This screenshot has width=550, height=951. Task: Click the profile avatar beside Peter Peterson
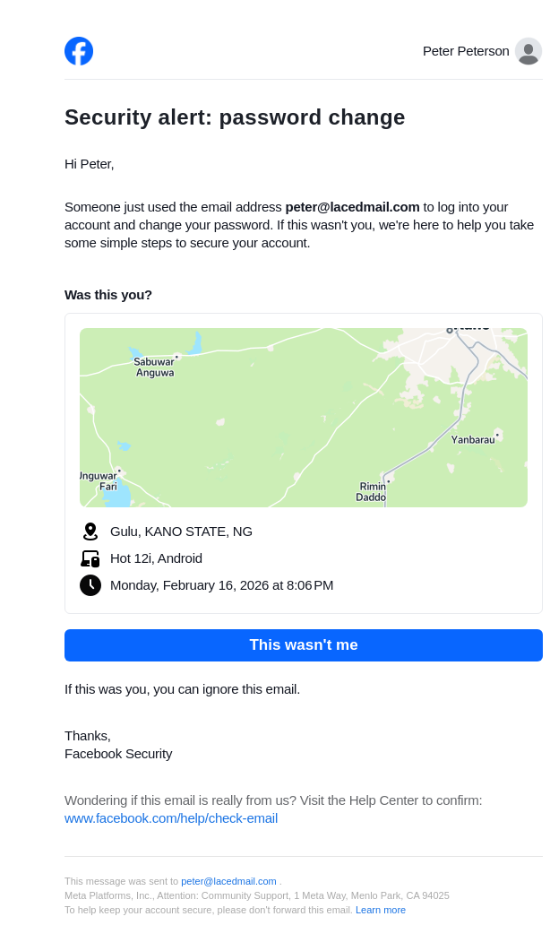click(x=529, y=51)
